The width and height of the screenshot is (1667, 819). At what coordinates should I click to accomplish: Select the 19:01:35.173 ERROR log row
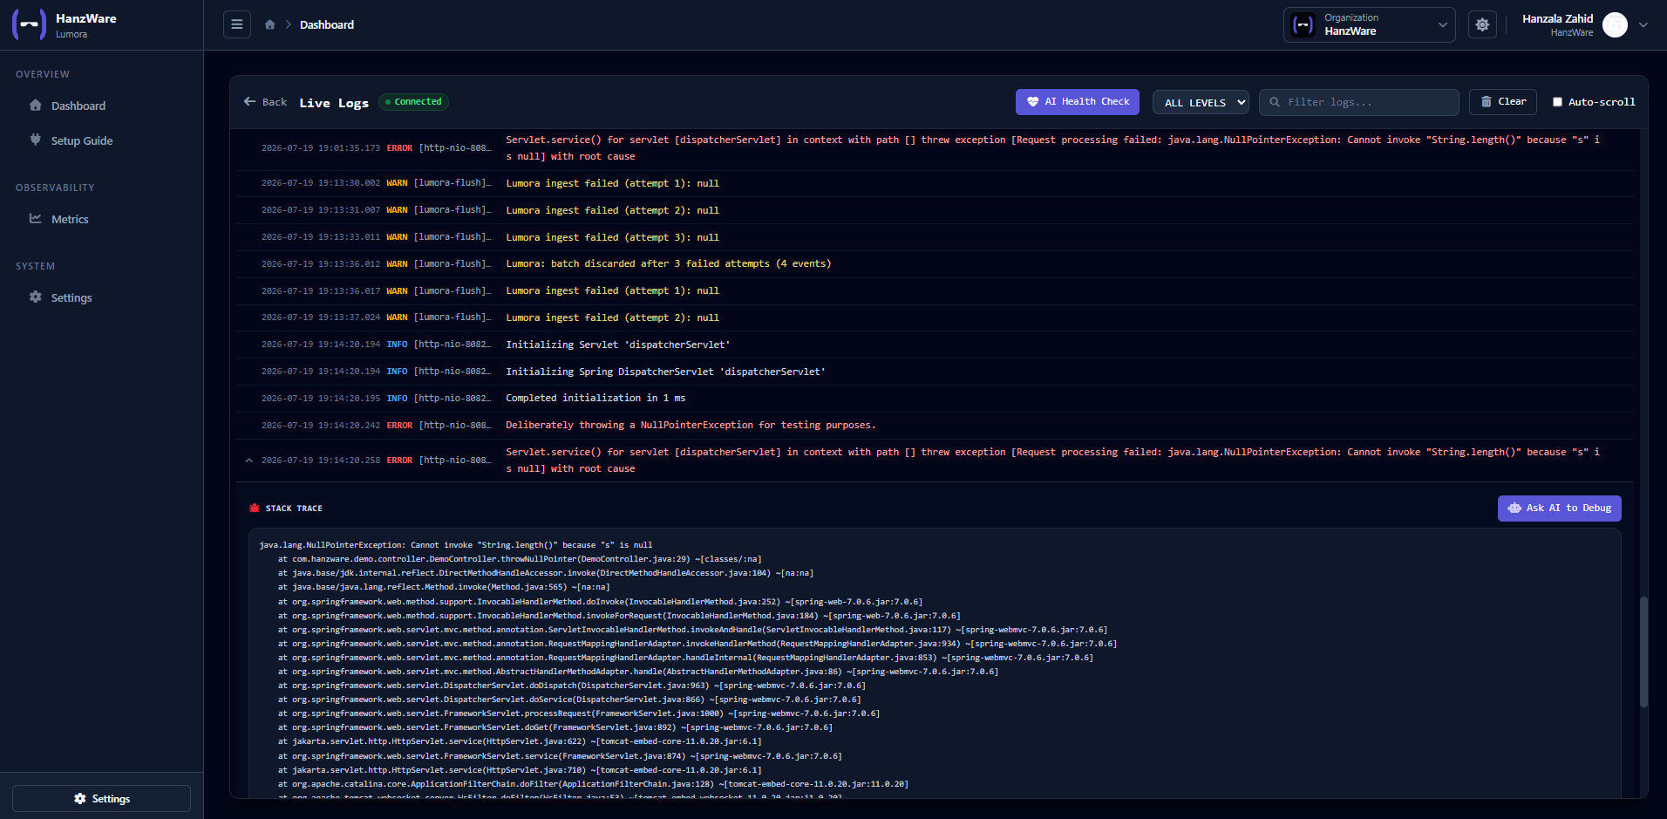click(x=935, y=148)
